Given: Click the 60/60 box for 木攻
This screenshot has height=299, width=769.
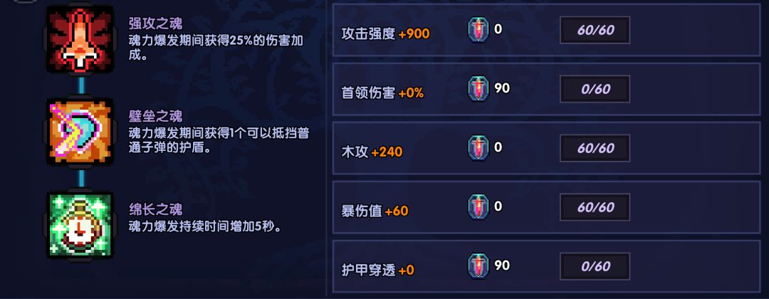Looking at the screenshot, I should click(595, 148).
